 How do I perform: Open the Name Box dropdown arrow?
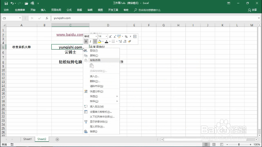coord(20,18)
